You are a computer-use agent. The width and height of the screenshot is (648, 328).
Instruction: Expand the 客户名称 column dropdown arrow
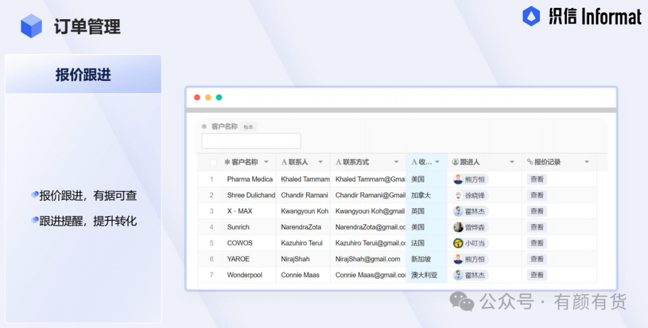pyautogui.click(x=266, y=162)
